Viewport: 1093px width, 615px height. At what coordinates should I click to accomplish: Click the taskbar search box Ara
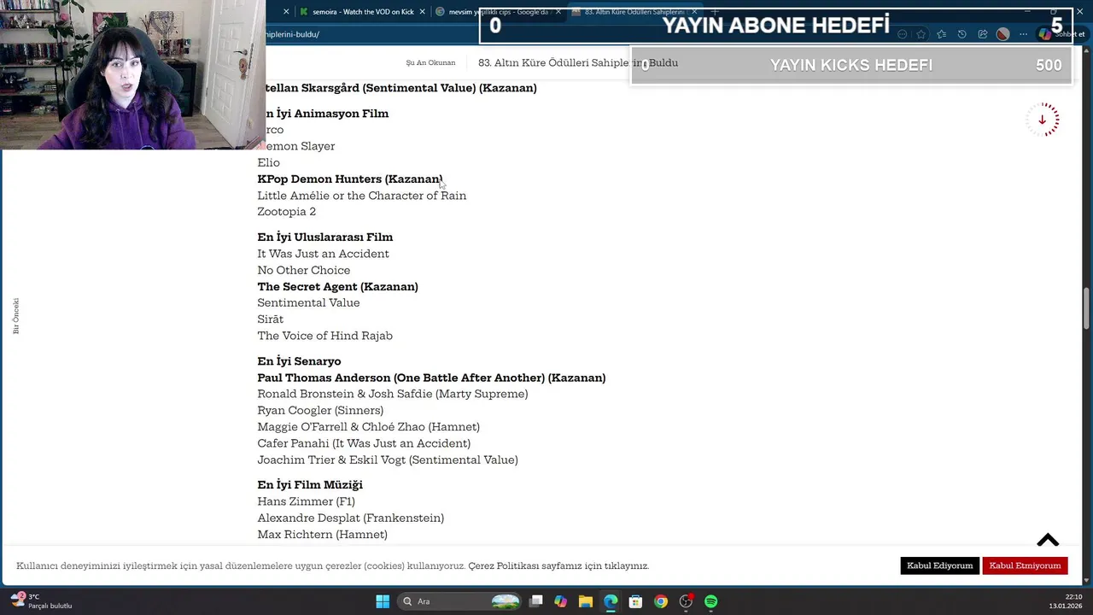pyautogui.click(x=460, y=601)
